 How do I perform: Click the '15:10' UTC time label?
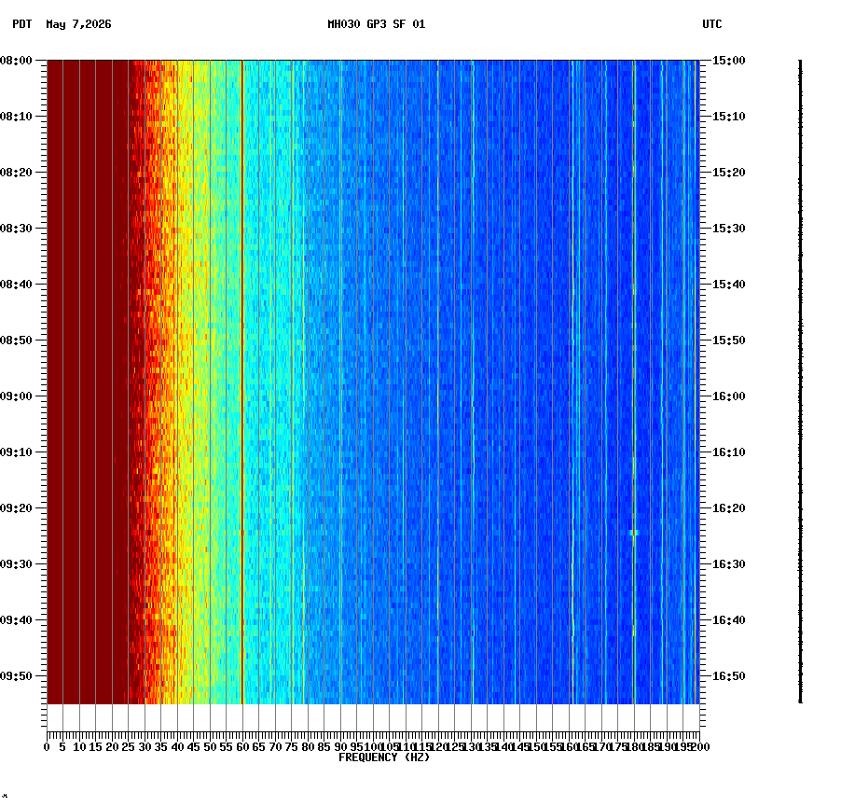coord(729,117)
